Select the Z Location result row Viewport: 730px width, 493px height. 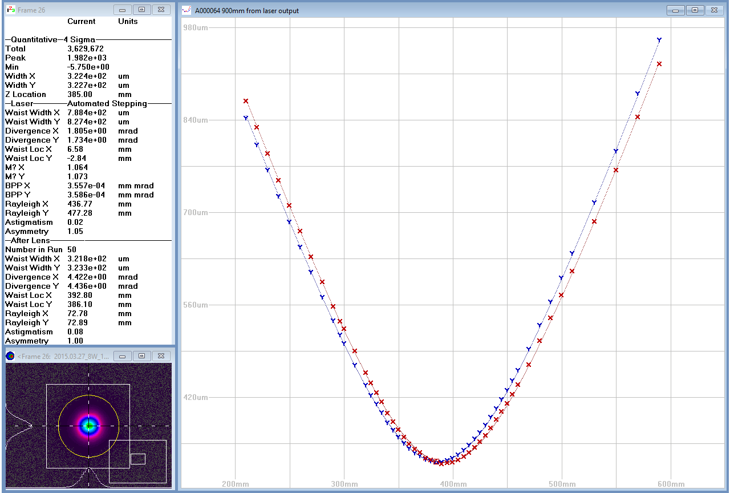26,94
